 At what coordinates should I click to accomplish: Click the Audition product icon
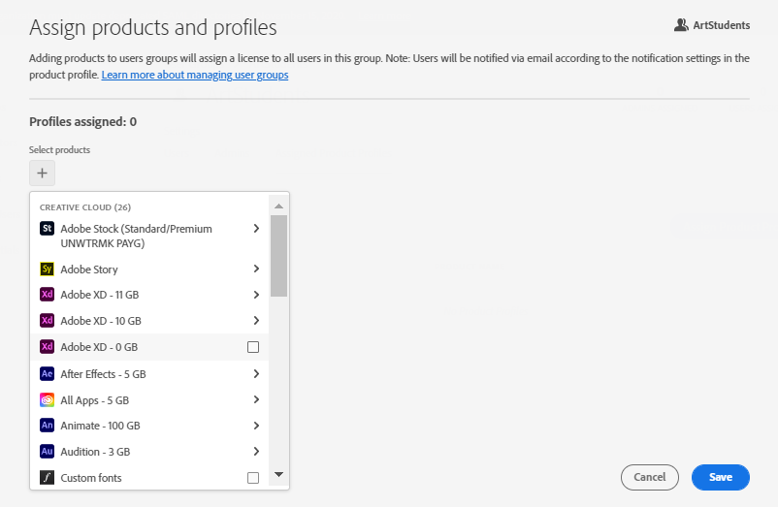47,452
